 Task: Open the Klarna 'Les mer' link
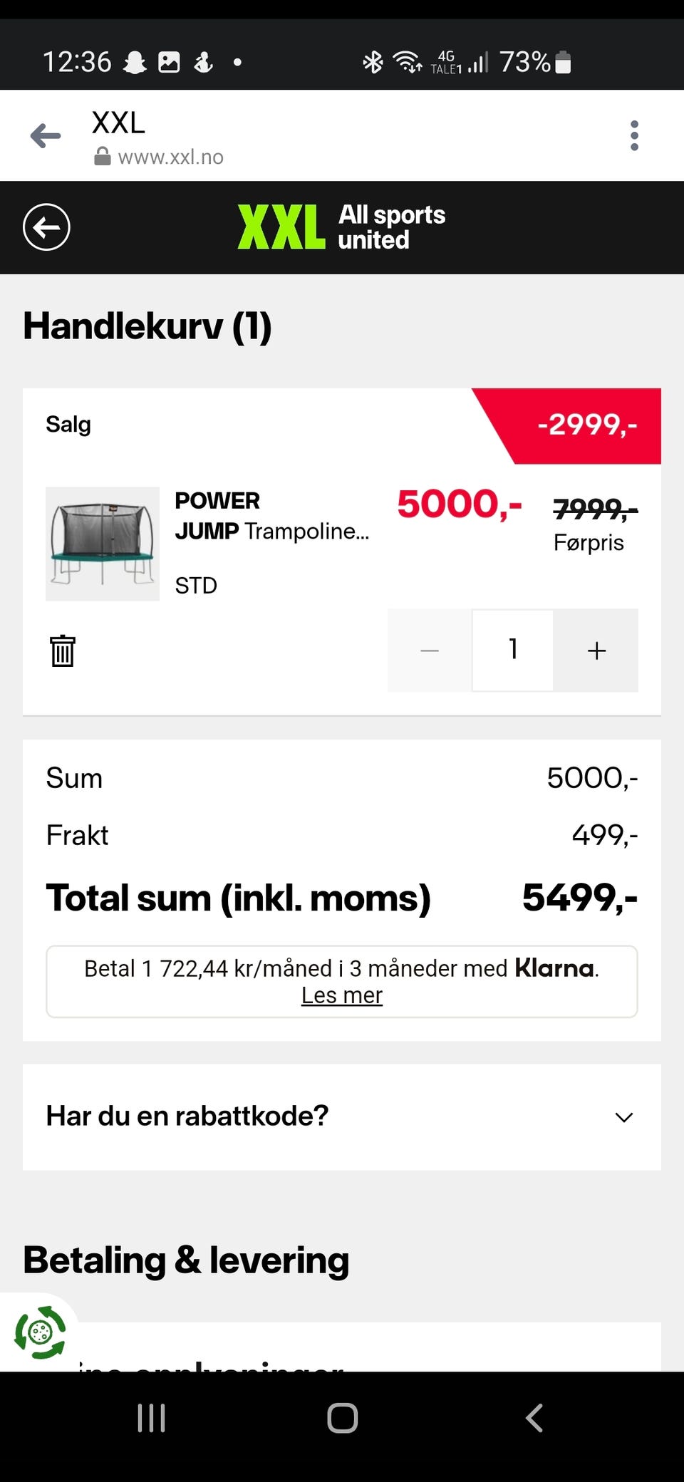[x=342, y=995]
